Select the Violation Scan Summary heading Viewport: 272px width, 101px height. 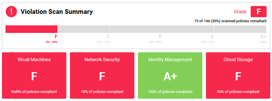click(x=57, y=12)
